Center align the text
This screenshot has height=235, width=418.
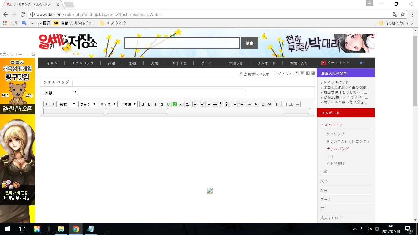coord(202,104)
